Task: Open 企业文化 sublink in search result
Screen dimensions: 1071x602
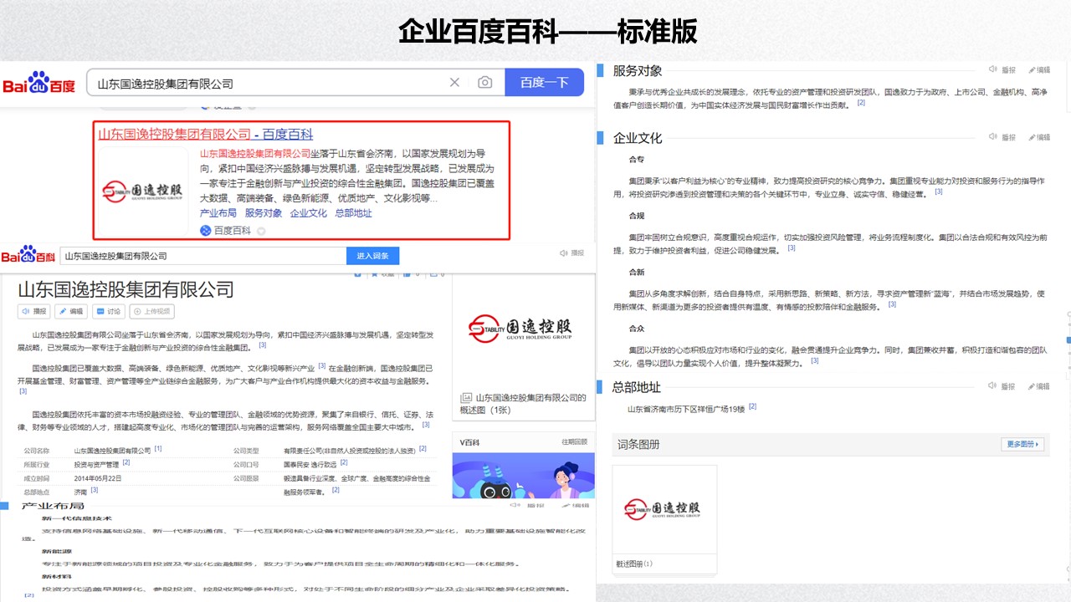Action: pos(309,213)
